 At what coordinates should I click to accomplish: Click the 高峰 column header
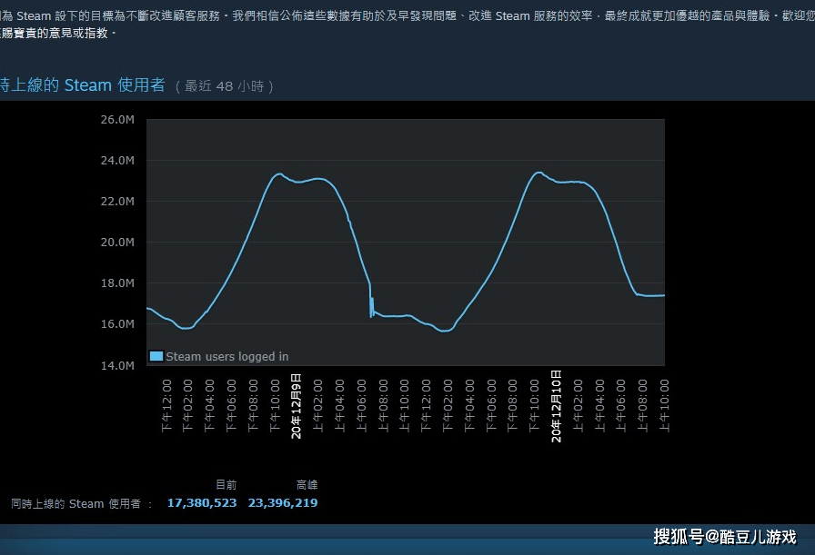307,485
